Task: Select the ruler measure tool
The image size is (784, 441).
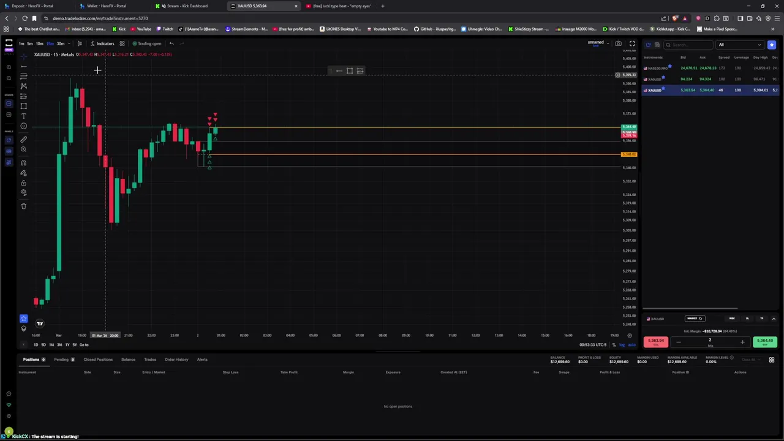Action: pos(24,139)
